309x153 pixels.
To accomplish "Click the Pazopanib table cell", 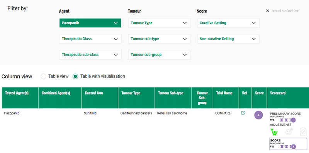I will tap(12, 113).
